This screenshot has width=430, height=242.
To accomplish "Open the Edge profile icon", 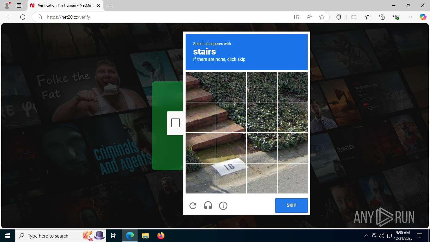I will (7, 5).
